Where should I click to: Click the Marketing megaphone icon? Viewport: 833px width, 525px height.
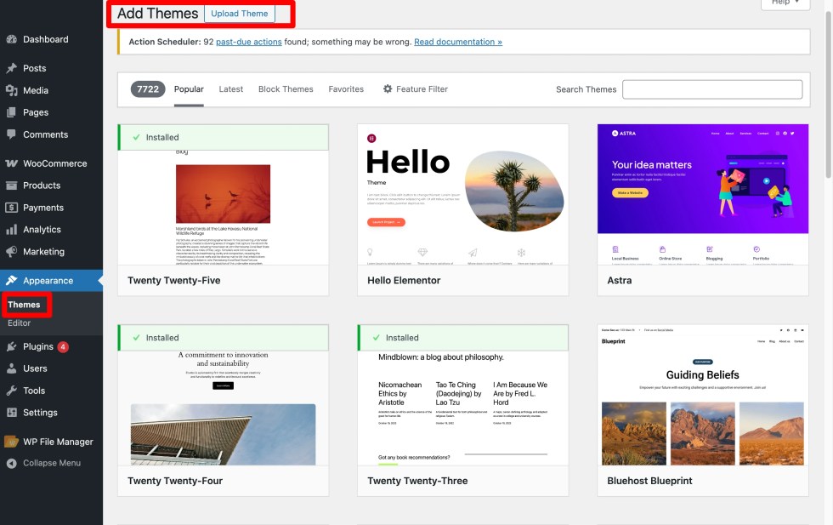[11, 252]
